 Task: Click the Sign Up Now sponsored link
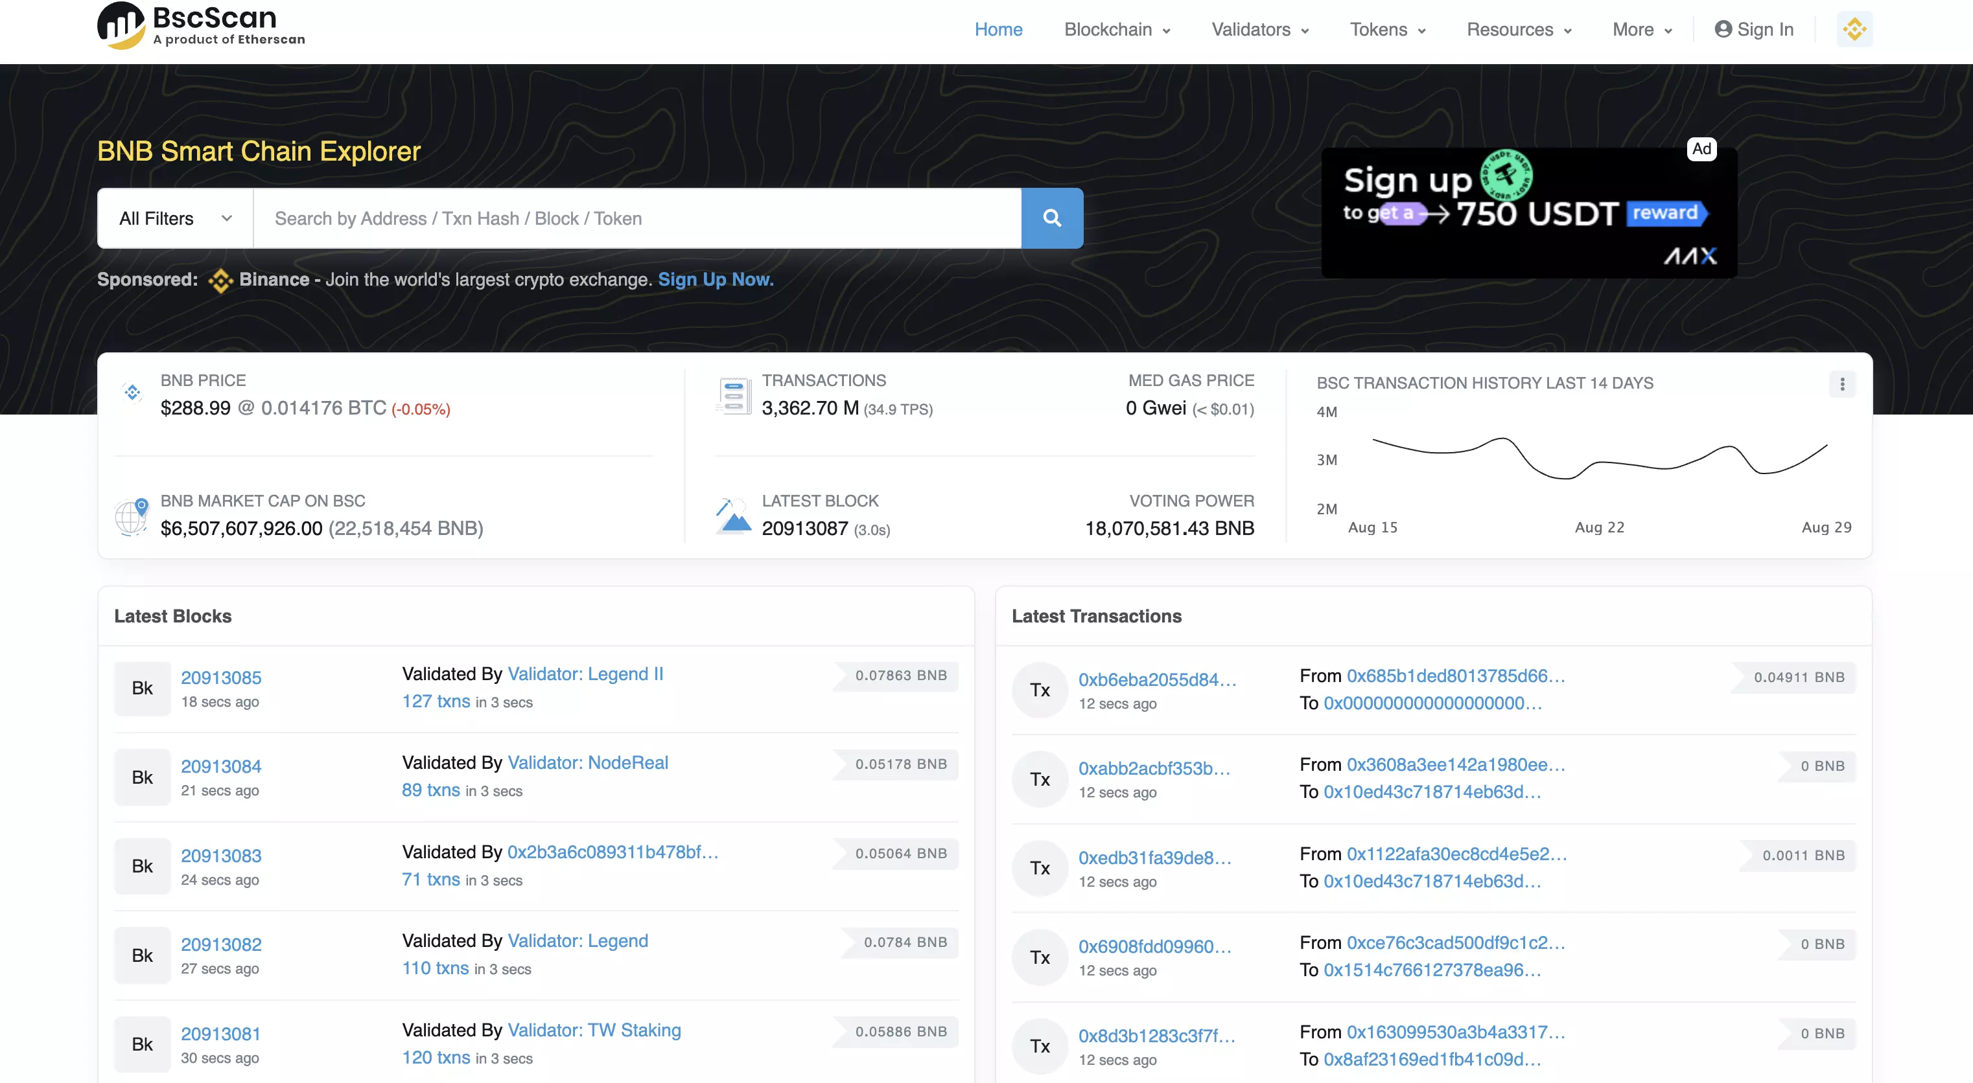pyautogui.click(x=716, y=279)
